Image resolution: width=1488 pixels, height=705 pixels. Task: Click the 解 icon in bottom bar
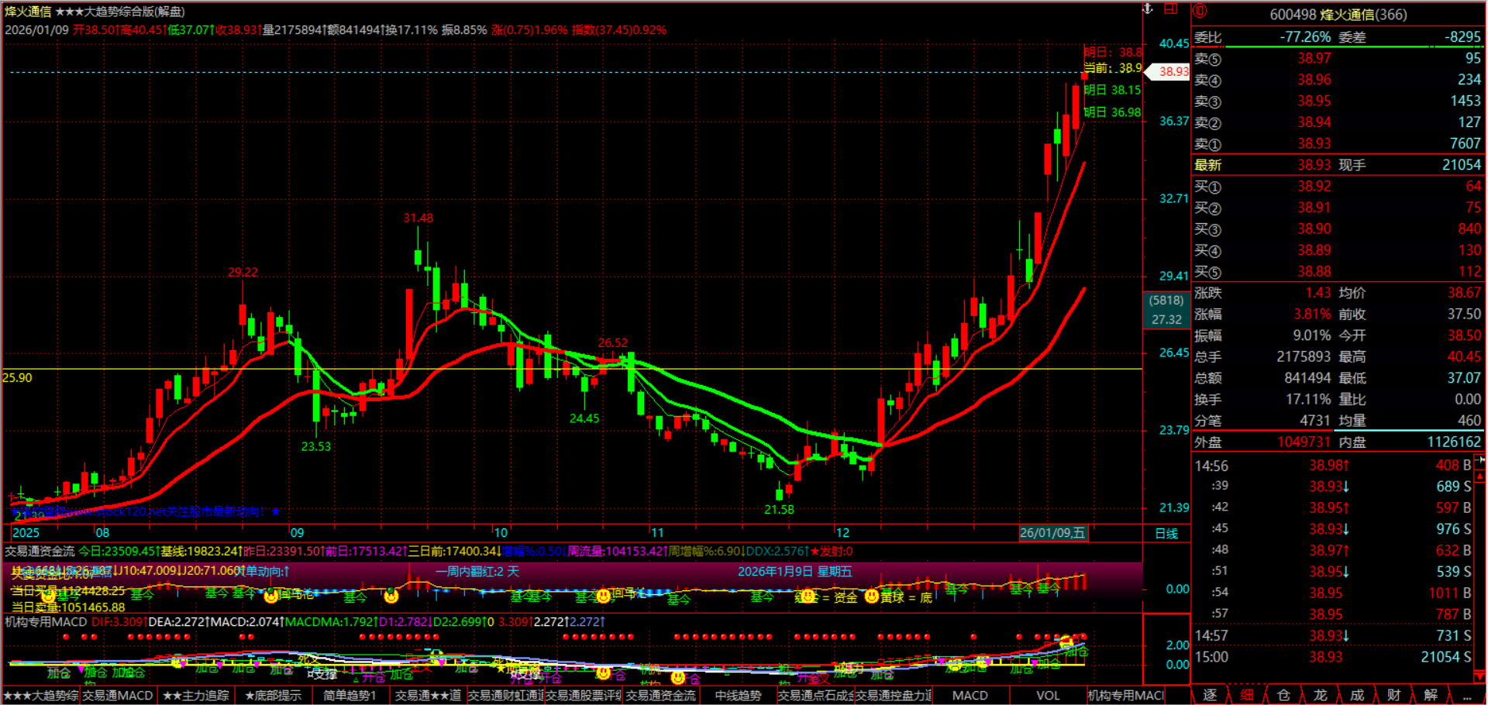coord(1431,695)
